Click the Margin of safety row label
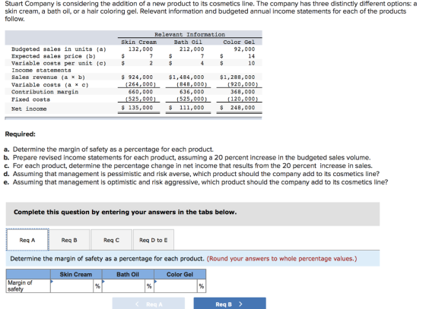 point(20,286)
